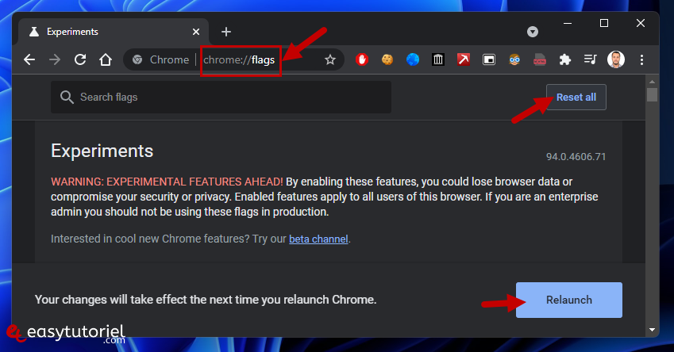The width and height of the screenshot is (674, 352).
Task: Maximize the Chrome window
Action: click(x=604, y=23)
